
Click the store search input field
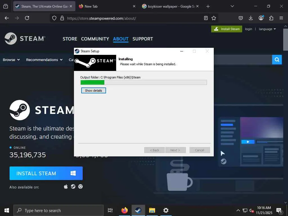[x=242, y=60]
